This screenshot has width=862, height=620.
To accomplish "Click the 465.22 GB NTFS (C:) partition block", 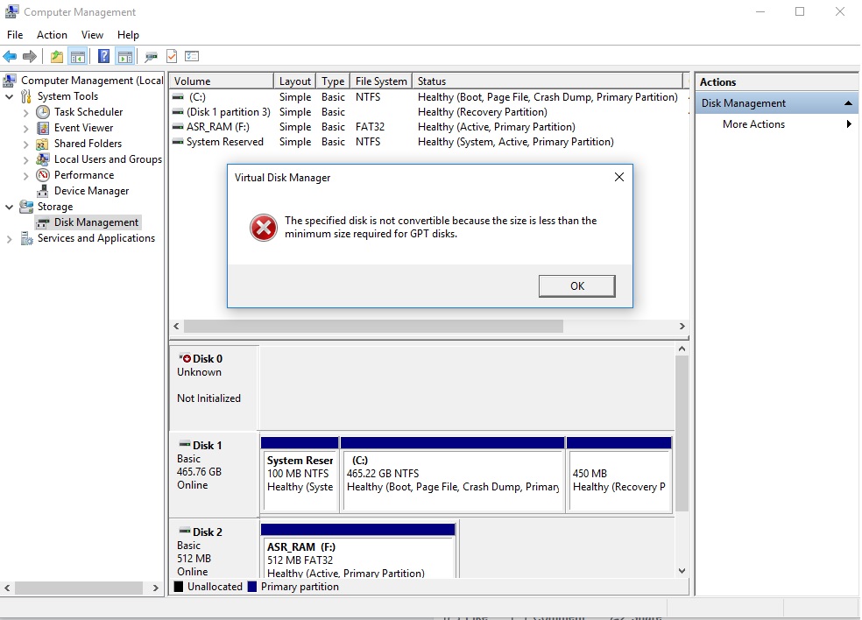I will (x=452, y=476).
